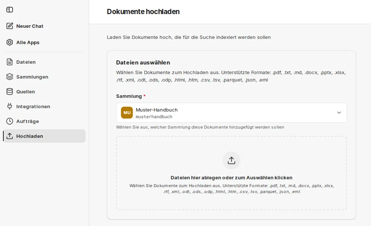The image size is (371, 226).
Task: Show the Aufträge page
Action: click(x=44, y=121)
